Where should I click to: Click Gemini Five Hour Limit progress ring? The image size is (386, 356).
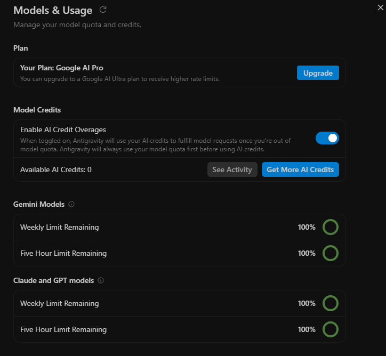pos(331,253)
